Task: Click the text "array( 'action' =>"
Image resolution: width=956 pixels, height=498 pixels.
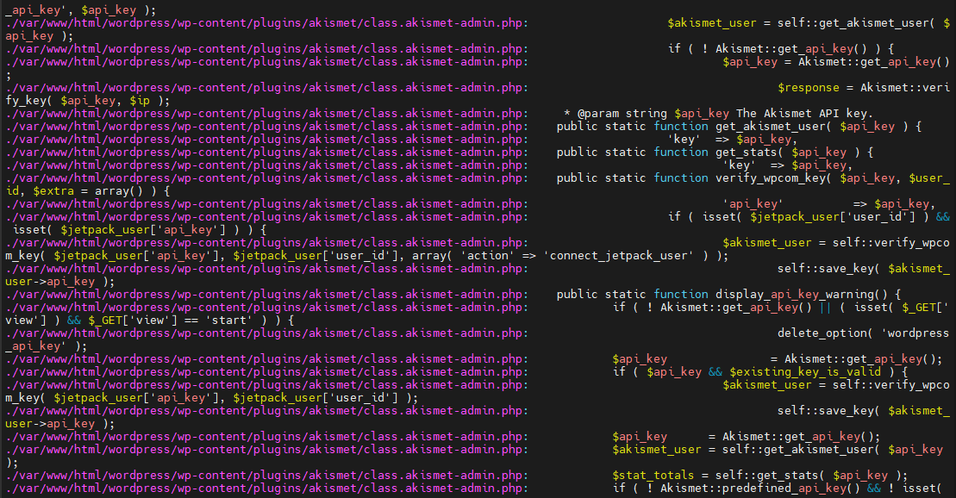Action: [x=474, y=255]
